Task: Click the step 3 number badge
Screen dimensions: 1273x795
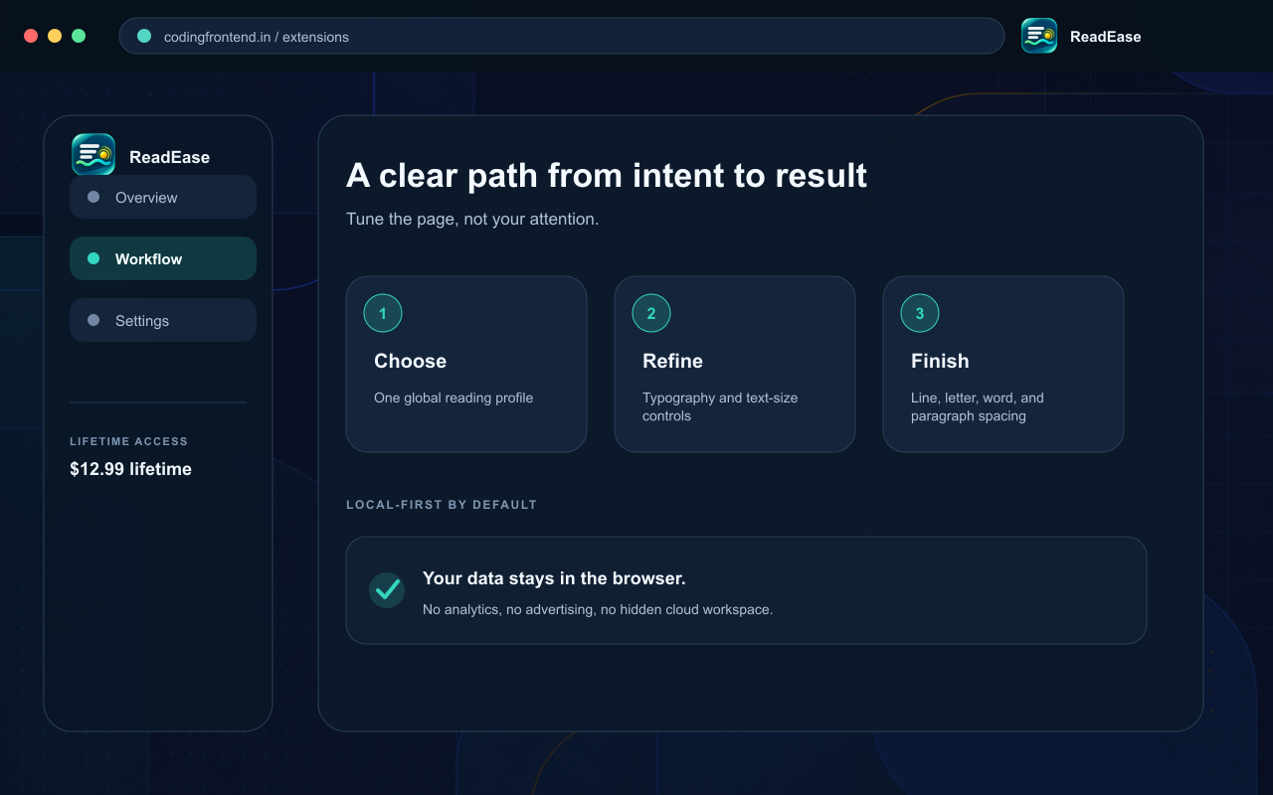Action: click(920, 313)
